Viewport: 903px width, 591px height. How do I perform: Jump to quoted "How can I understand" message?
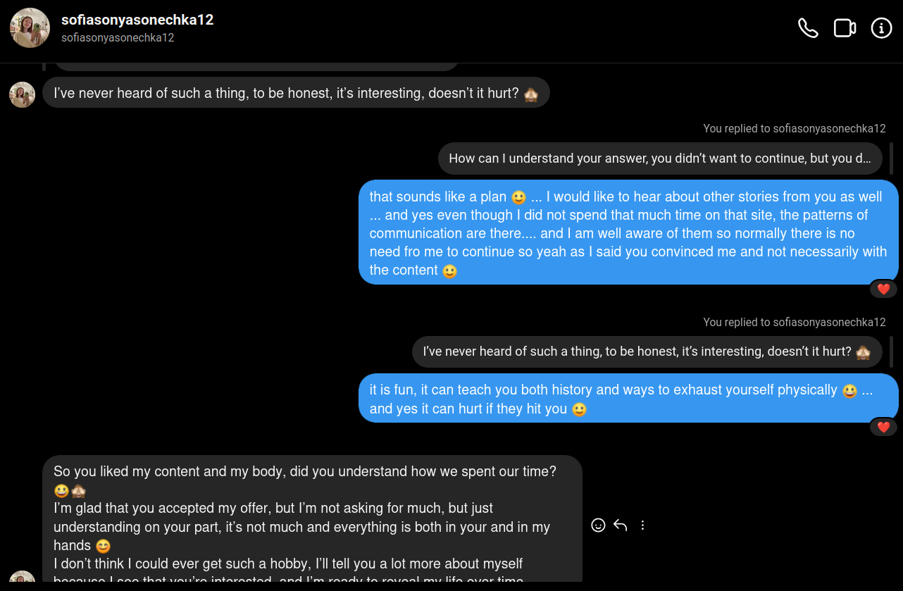(659, 158)
